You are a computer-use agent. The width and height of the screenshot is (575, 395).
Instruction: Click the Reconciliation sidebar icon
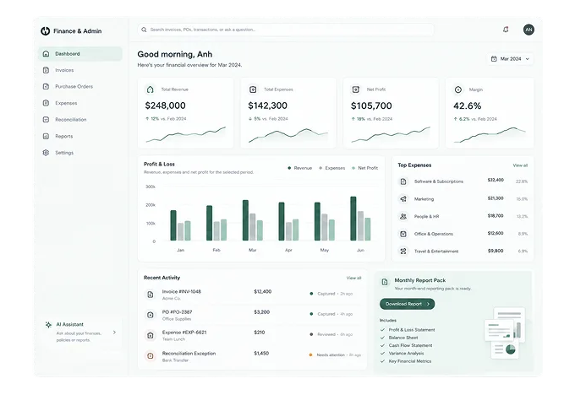tap(46, 119)
